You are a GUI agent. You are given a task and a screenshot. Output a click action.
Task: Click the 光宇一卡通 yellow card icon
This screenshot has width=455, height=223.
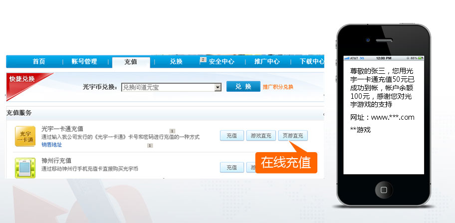click(25, 136)
